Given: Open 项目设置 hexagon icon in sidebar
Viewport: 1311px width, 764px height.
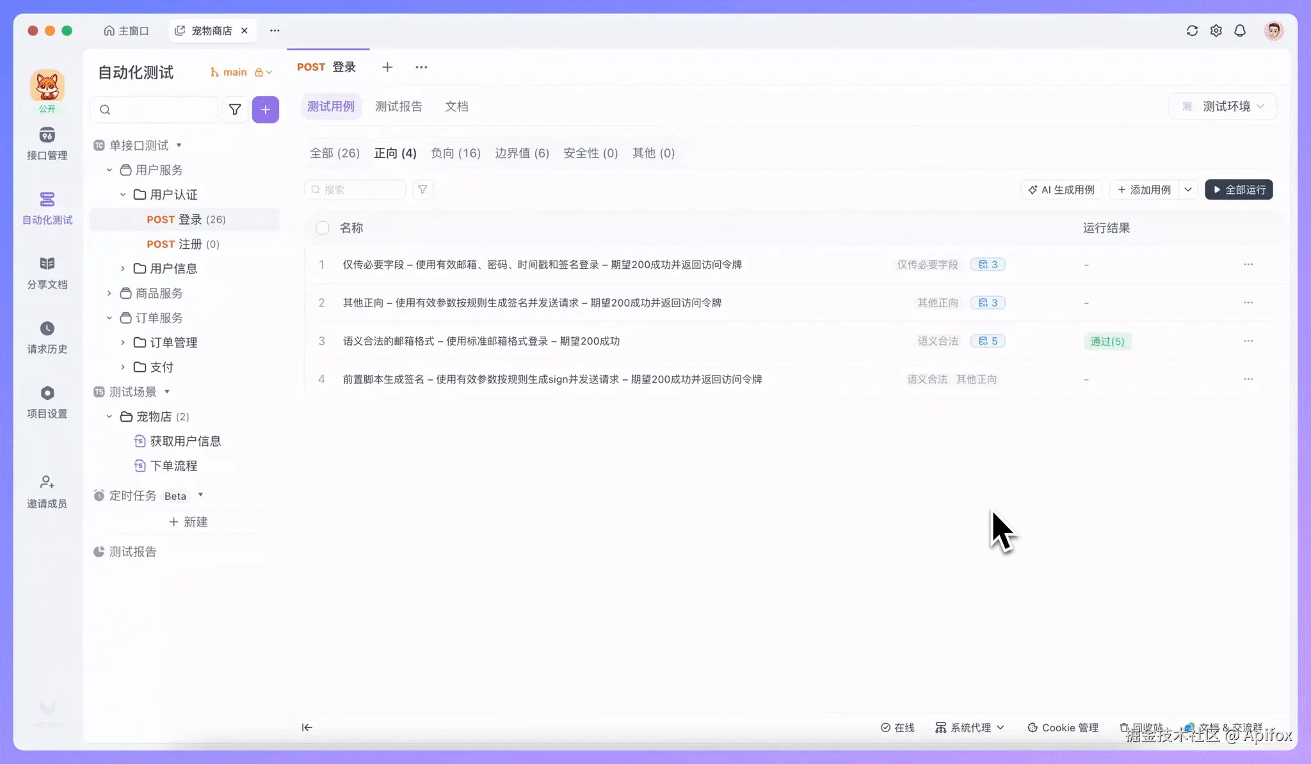Looking at the screenshot, I should point(47,393).
